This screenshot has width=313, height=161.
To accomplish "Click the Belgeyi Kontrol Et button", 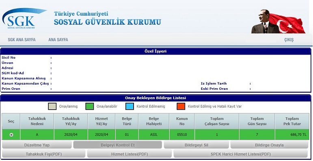I will click(118, 145).
